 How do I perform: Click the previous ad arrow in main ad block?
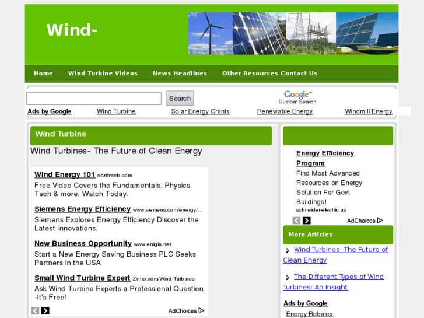[35, 310]
